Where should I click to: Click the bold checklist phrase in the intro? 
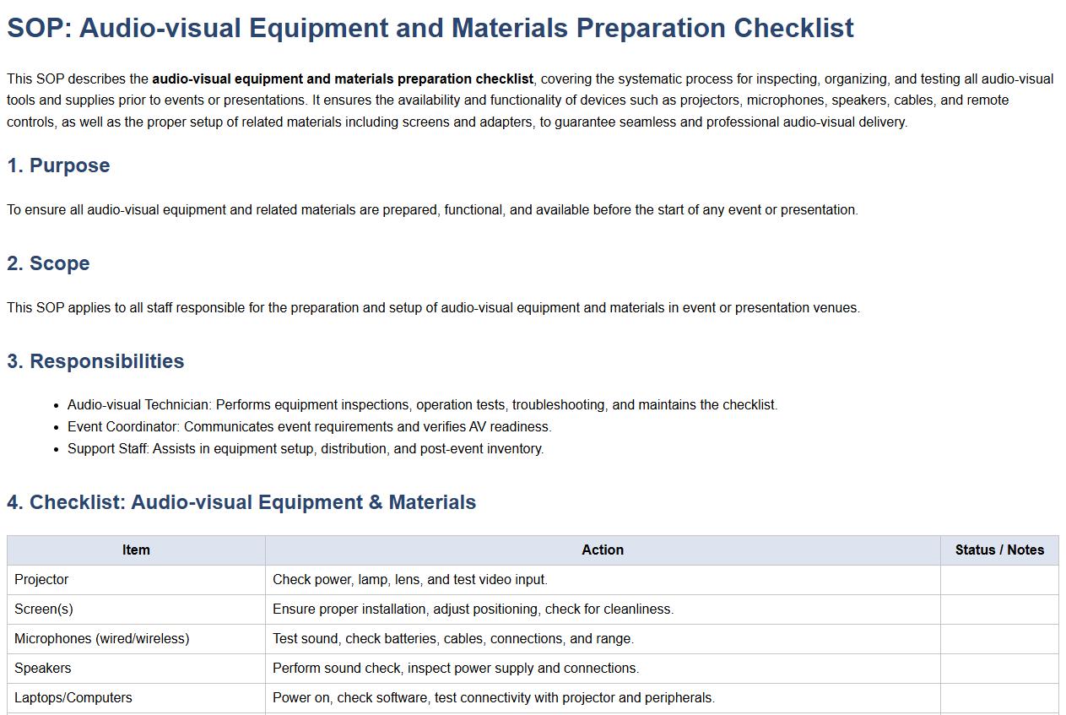coord(343,79)
